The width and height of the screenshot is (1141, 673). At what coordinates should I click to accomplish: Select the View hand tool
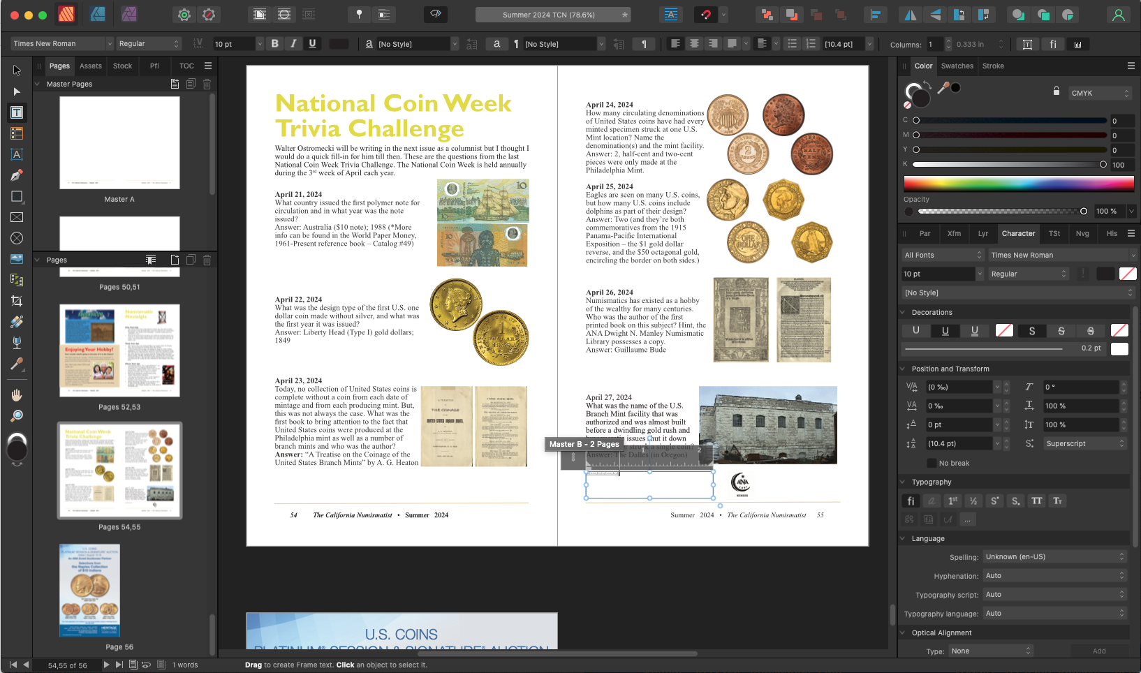point(17,395)
